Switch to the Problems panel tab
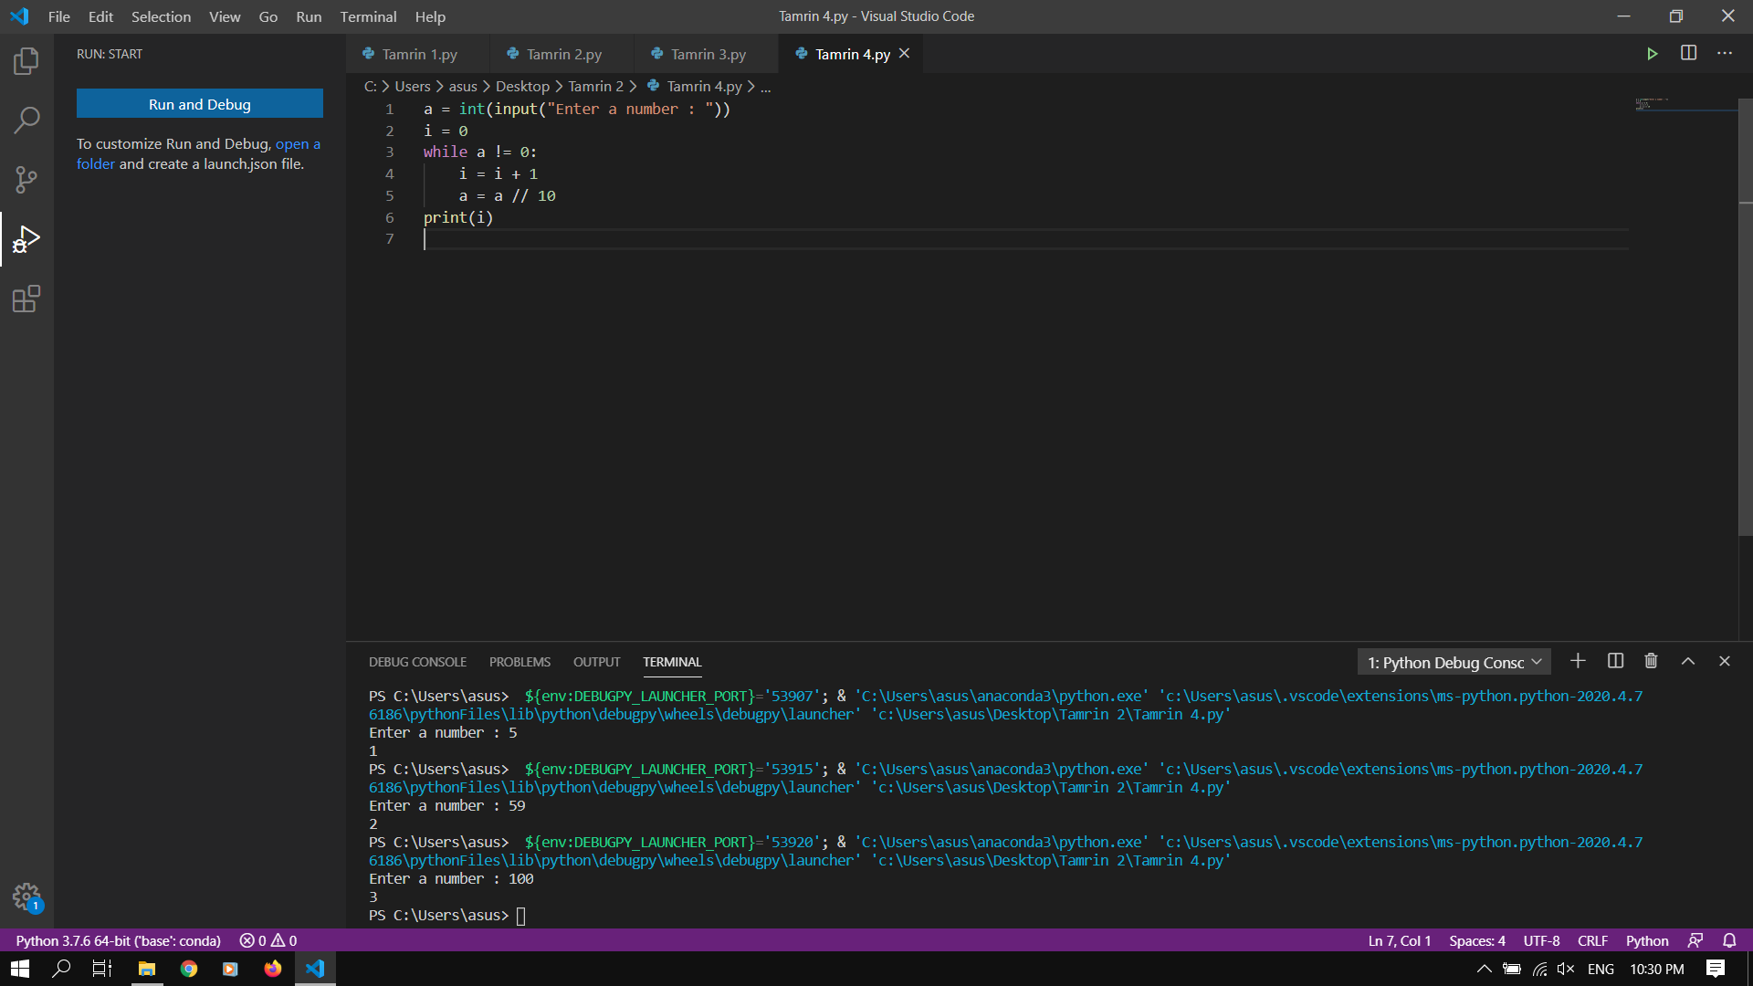This screenshot has height=986, width=1753. (520, 662)
